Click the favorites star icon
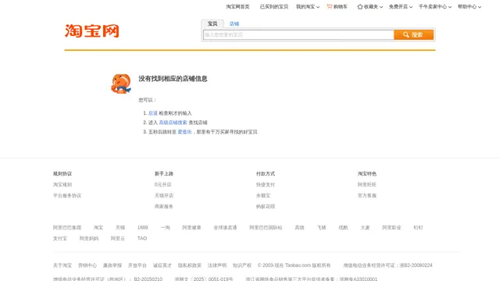This screenshot has width=500, height=281. (x=360, y=7)
